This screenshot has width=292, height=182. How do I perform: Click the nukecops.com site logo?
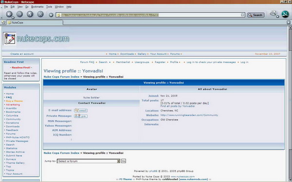[36, 39]
